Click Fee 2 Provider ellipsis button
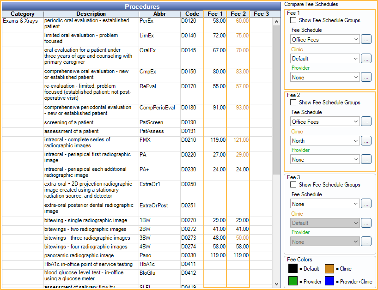The width and height of the screenshot is (378, 290). [x=366, y=159]
